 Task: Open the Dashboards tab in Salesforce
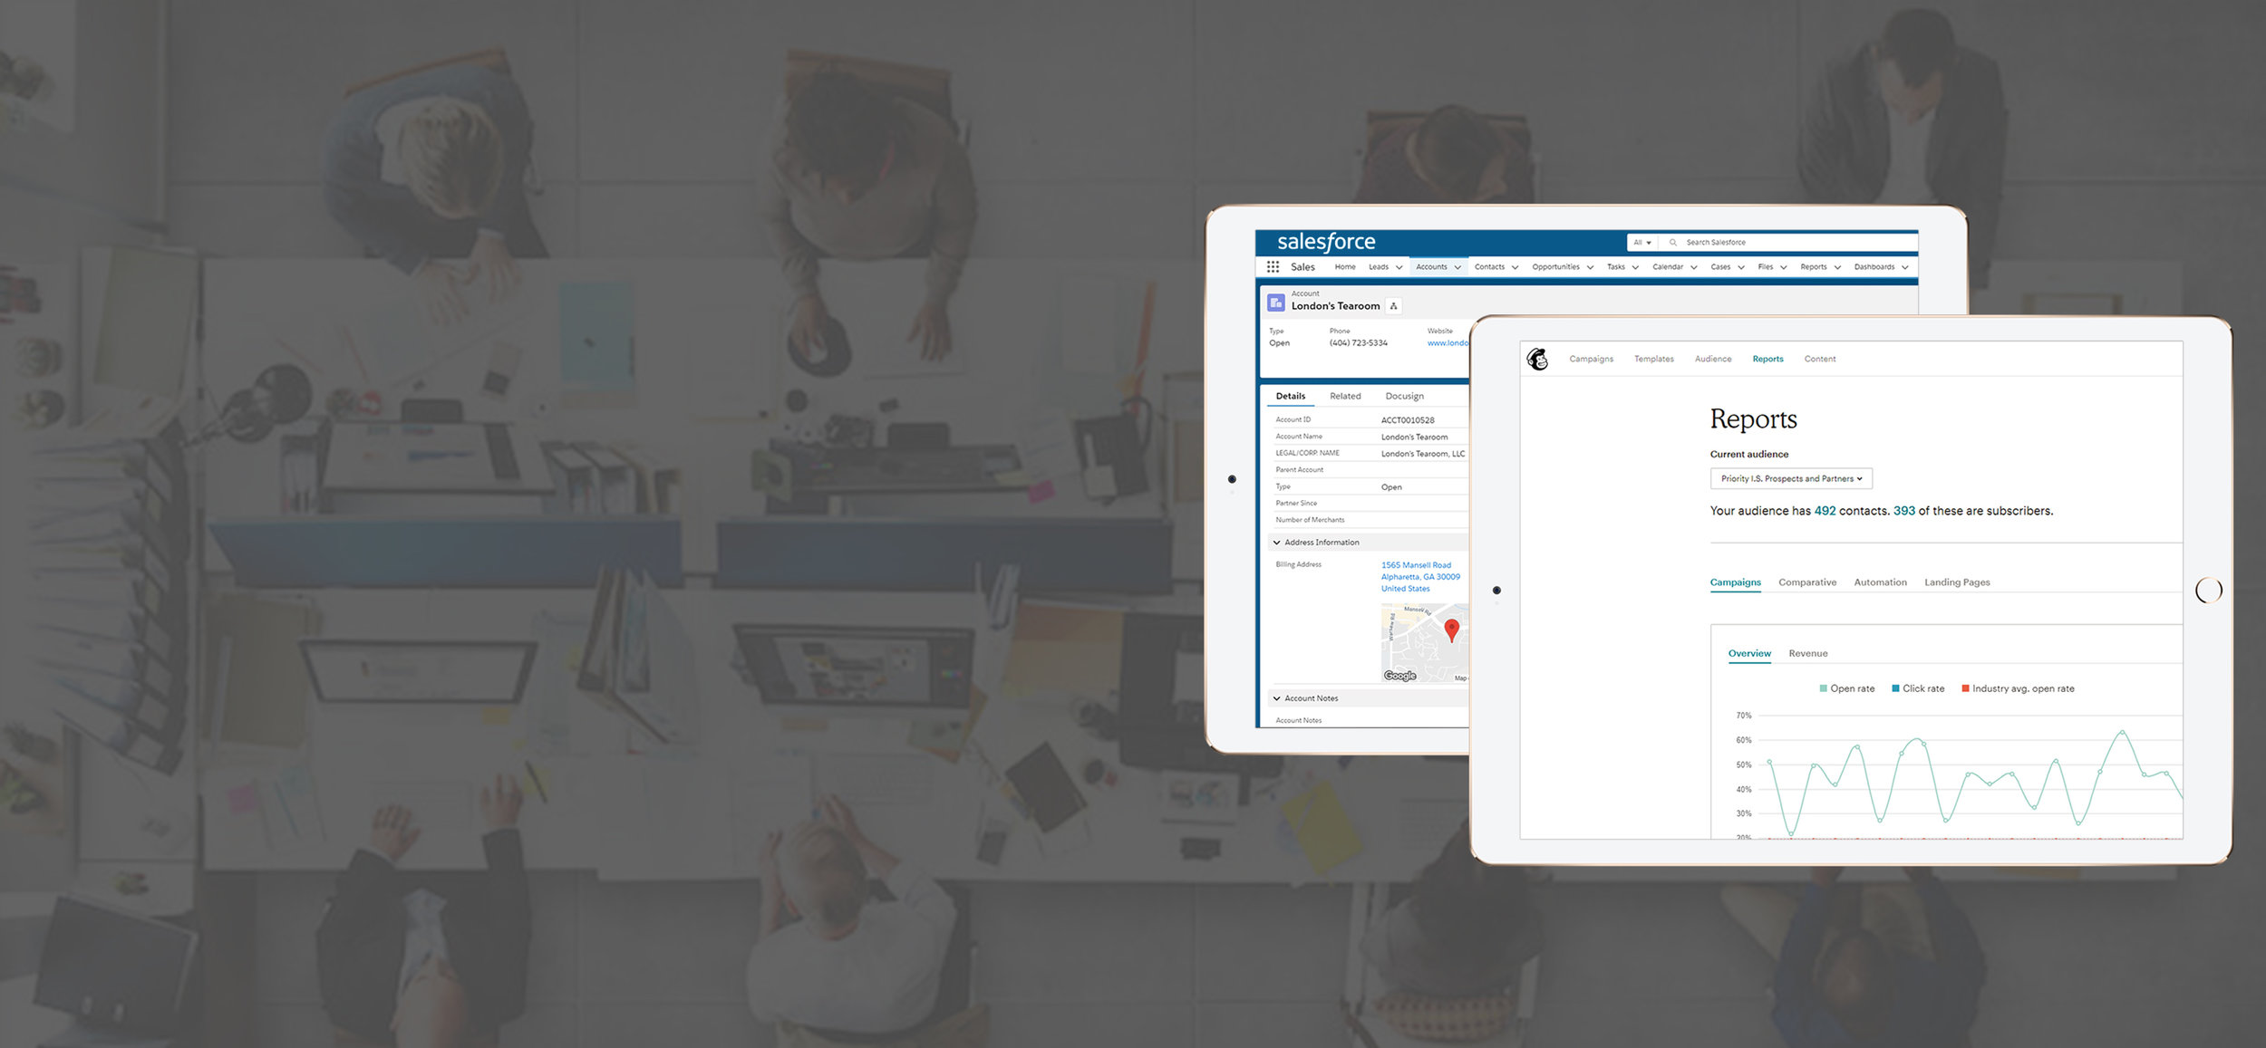coord(1874,267)
